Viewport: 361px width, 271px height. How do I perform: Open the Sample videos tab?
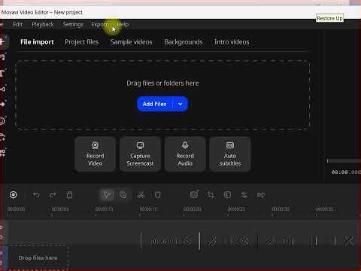click(131, 42)
